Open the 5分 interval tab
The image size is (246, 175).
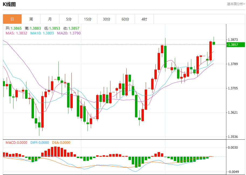(x=69, y=19)
